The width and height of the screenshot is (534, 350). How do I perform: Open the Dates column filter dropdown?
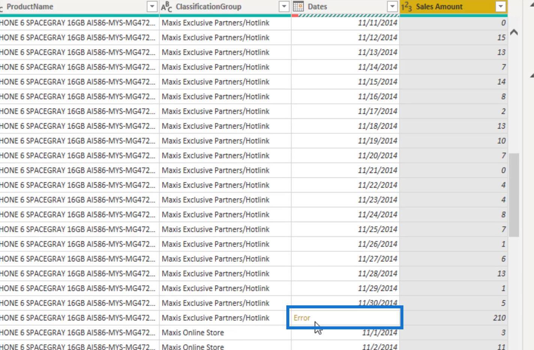(x=392, y=6)
